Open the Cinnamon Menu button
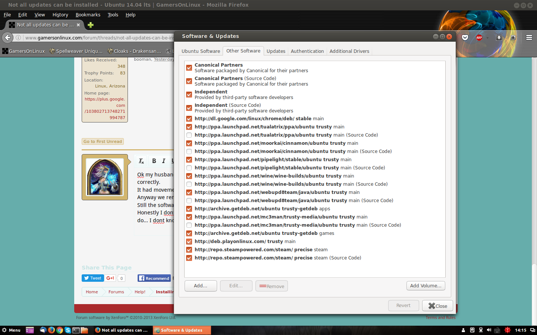Screen dimensions: 537x335 [11, 330]
